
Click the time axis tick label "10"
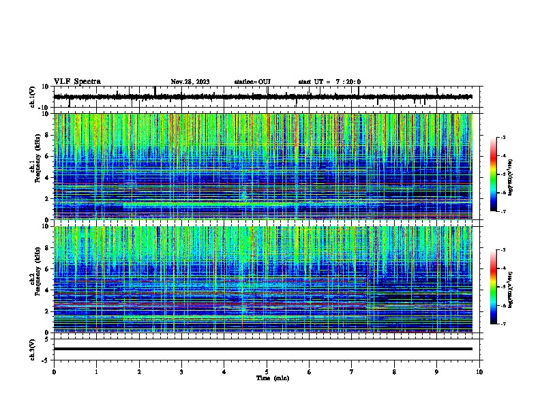(479, 372)
